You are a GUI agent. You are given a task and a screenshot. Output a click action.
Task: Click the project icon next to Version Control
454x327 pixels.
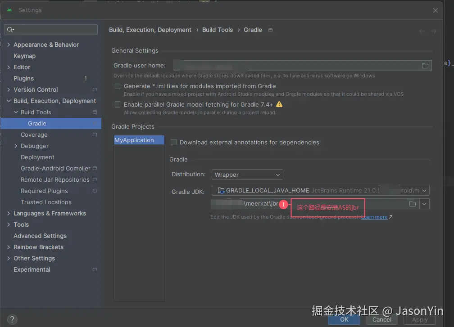(x=95, y=90)
